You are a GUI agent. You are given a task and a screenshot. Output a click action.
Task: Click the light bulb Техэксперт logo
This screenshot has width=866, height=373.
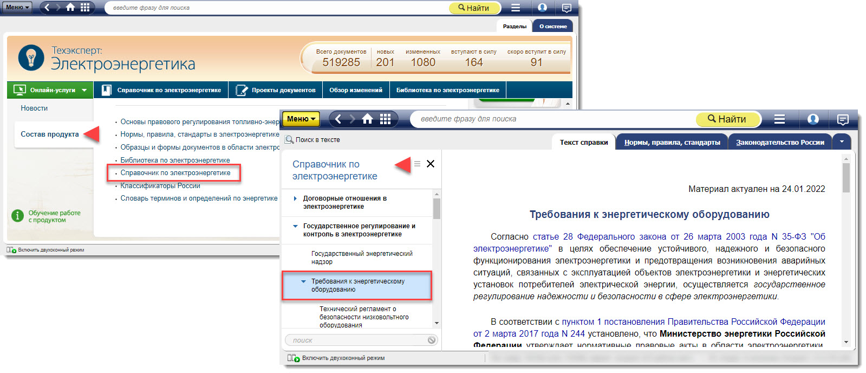coord(31,57)
